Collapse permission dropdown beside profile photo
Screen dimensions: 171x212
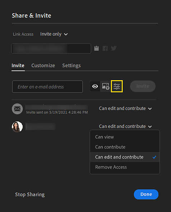[125, 126]
